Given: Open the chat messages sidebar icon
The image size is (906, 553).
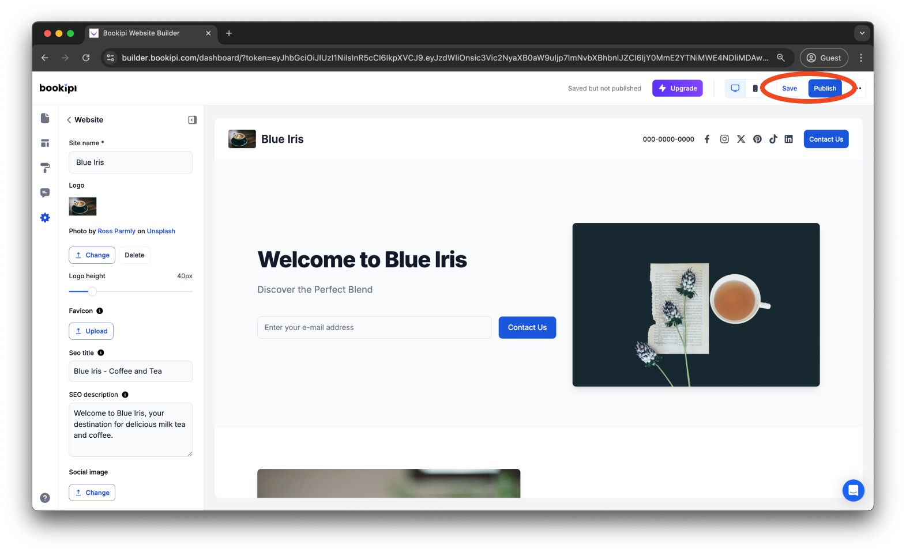Looking at the screenshot, I should point(45,192).
